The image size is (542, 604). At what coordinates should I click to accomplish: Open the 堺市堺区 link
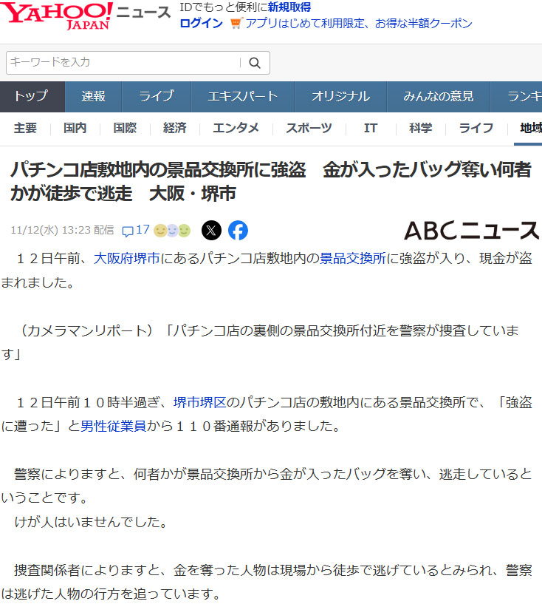coord(199,403)
